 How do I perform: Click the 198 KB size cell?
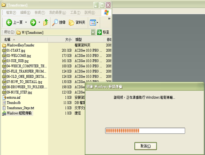[67, 87]
